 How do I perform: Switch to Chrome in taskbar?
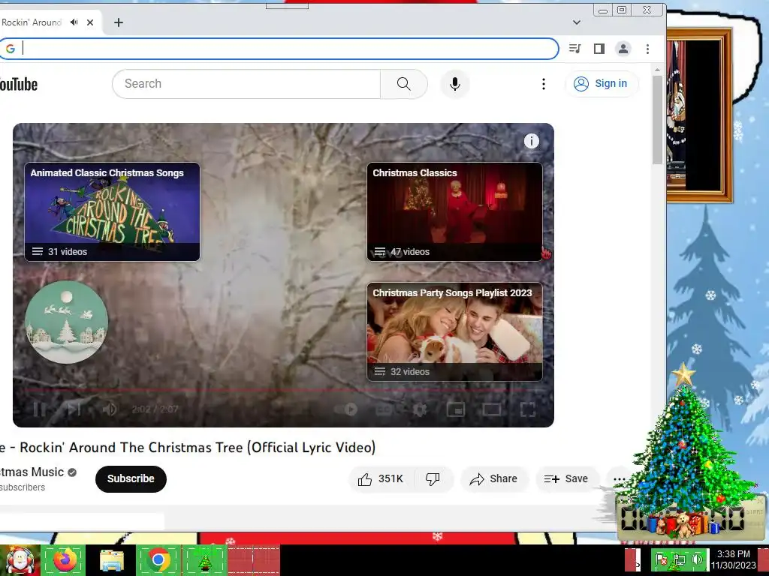pyautogui.click(x=158, y=560)
